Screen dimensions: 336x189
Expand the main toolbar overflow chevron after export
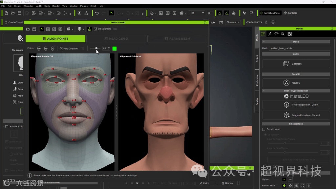(x=71, y=14)
